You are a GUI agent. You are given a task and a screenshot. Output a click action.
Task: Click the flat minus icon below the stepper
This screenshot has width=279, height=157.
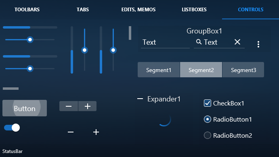tap(71, 132)
